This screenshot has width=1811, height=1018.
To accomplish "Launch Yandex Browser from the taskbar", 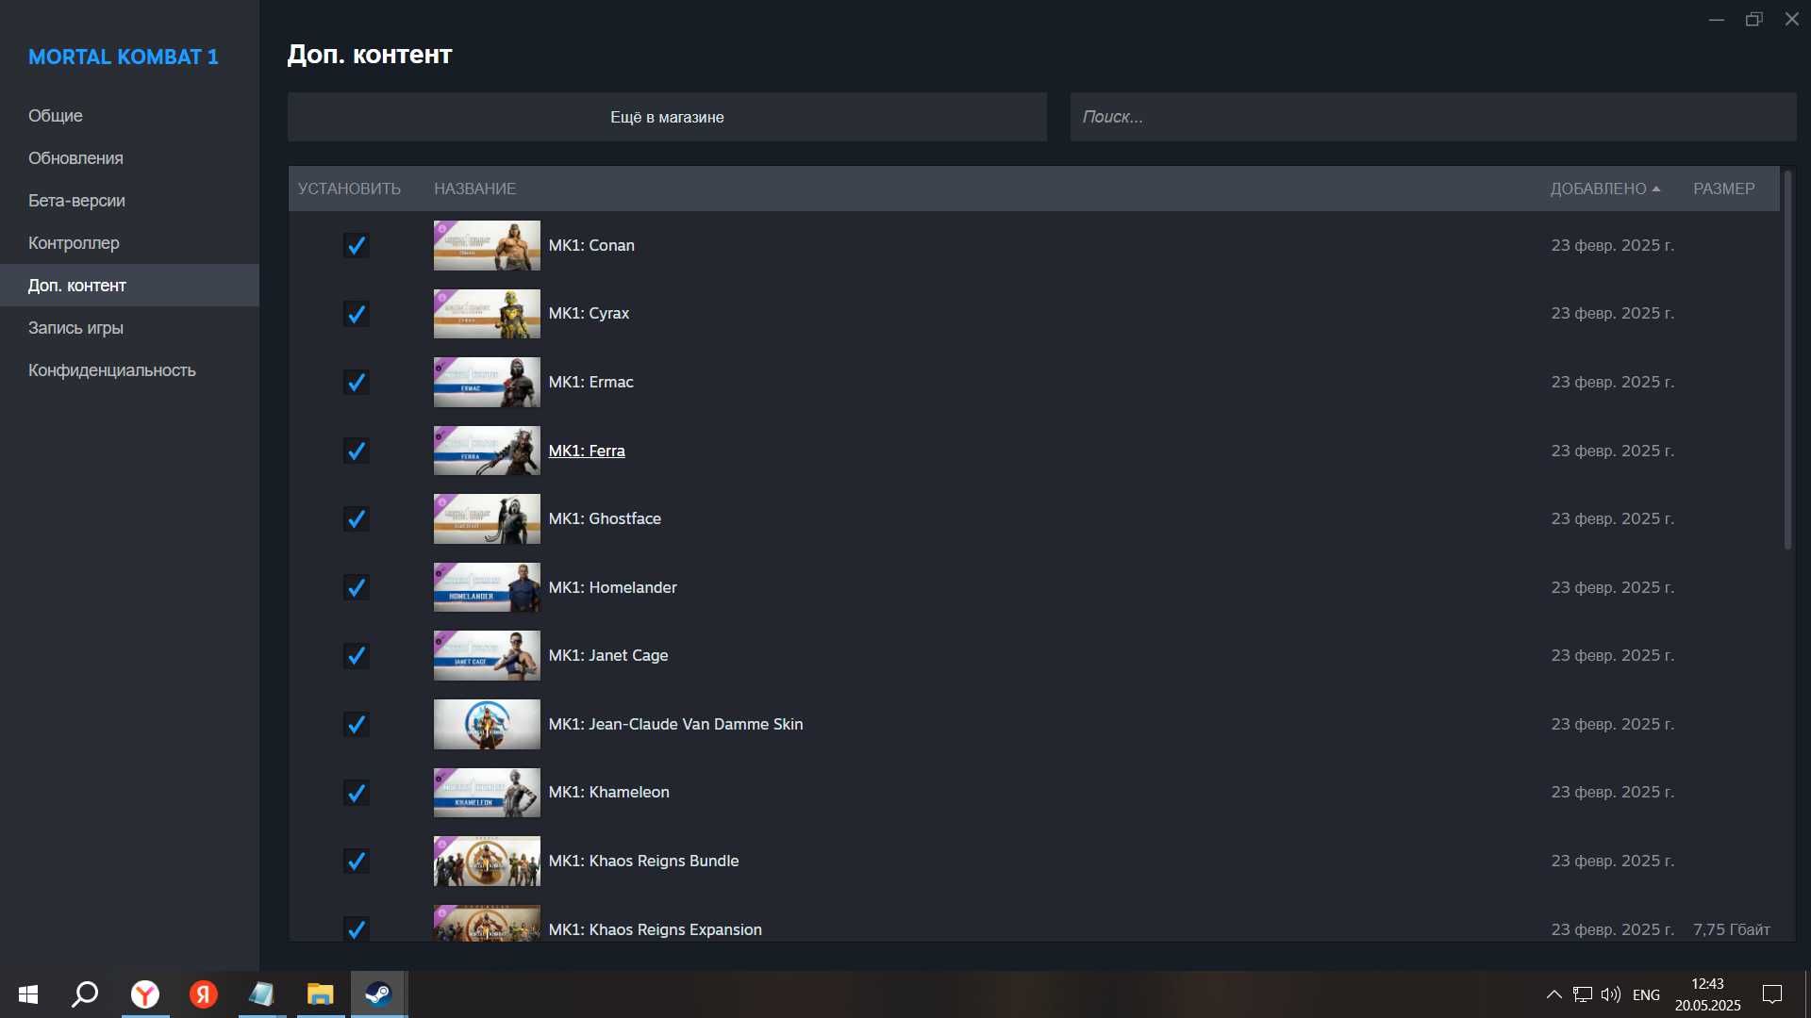I will coord(144,994).
